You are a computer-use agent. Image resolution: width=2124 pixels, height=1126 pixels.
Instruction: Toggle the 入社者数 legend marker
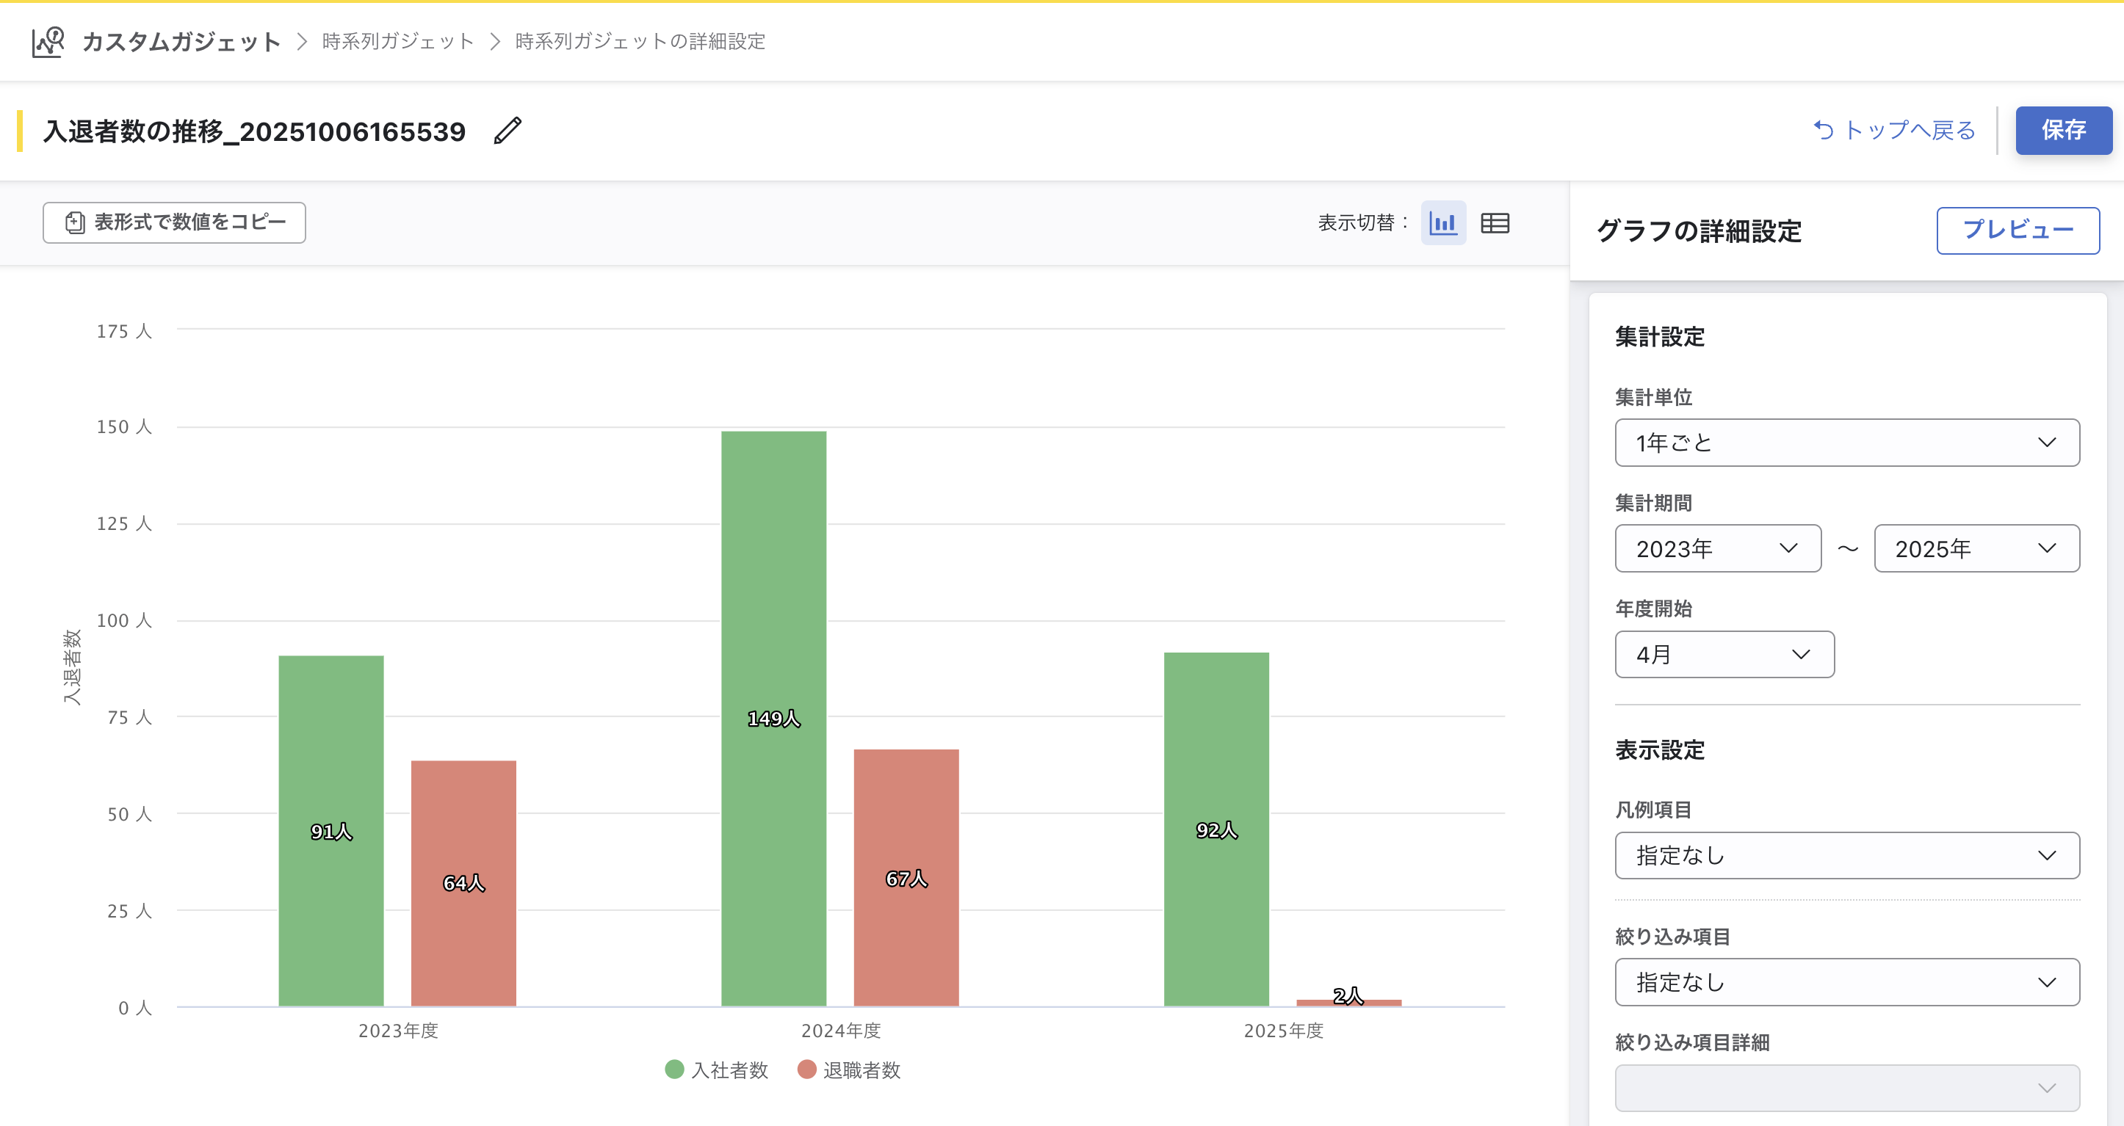coord(674,1069)
